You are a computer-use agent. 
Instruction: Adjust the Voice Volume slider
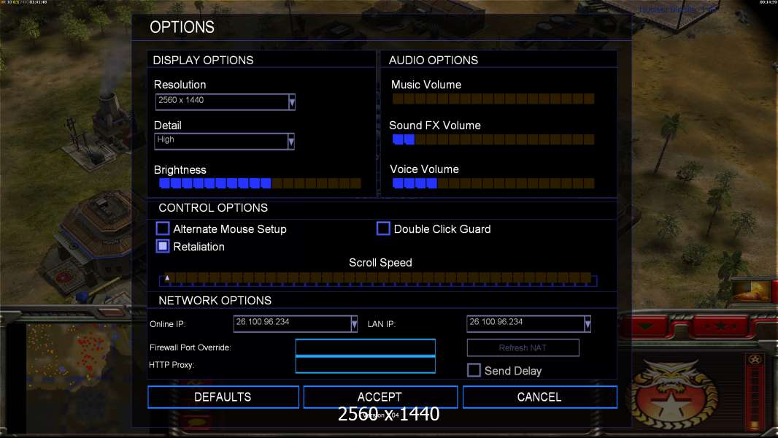493,183
